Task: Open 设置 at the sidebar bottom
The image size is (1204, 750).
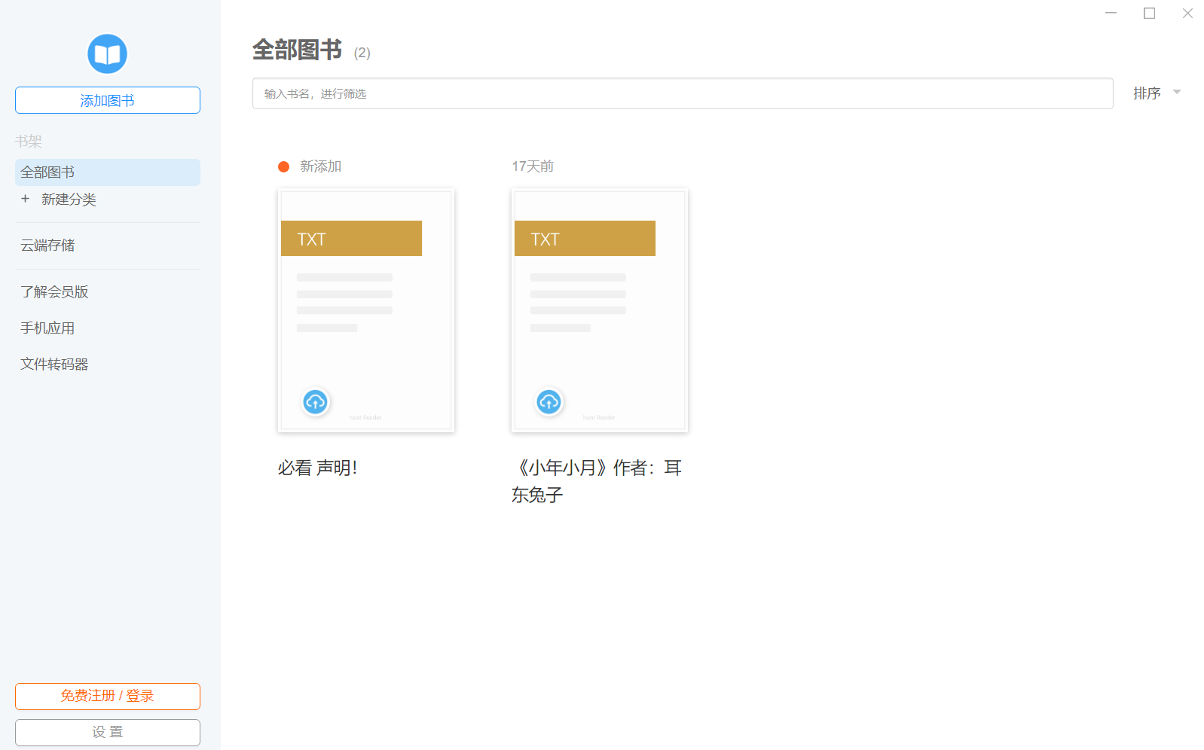Action: click(107, 732)
